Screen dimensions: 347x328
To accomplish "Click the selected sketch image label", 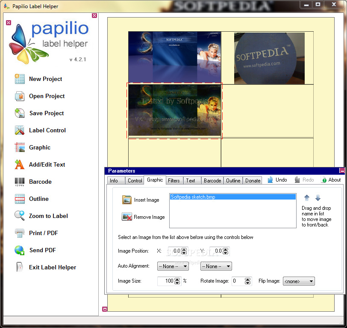I will click(175, 110).
